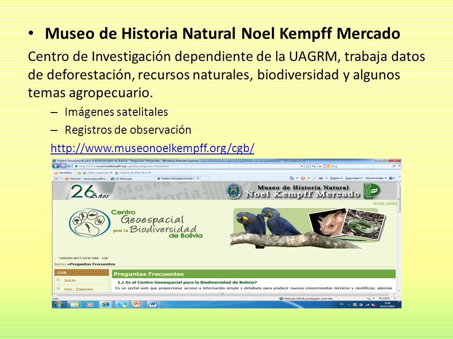The height and width of the screenshot is (339, 453).
Task: Open the Página menu
Action: (336, 178)
